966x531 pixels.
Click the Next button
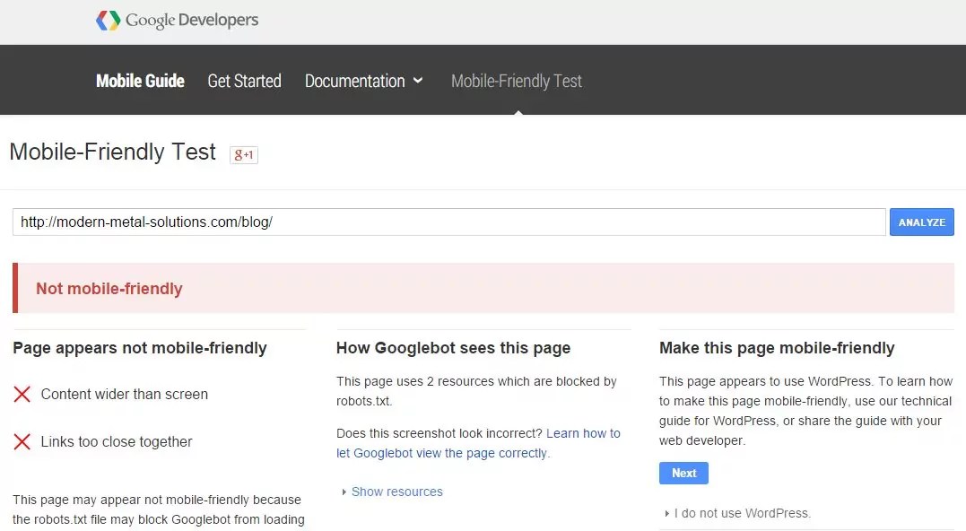pyautogui.click(x=683, y=473)
